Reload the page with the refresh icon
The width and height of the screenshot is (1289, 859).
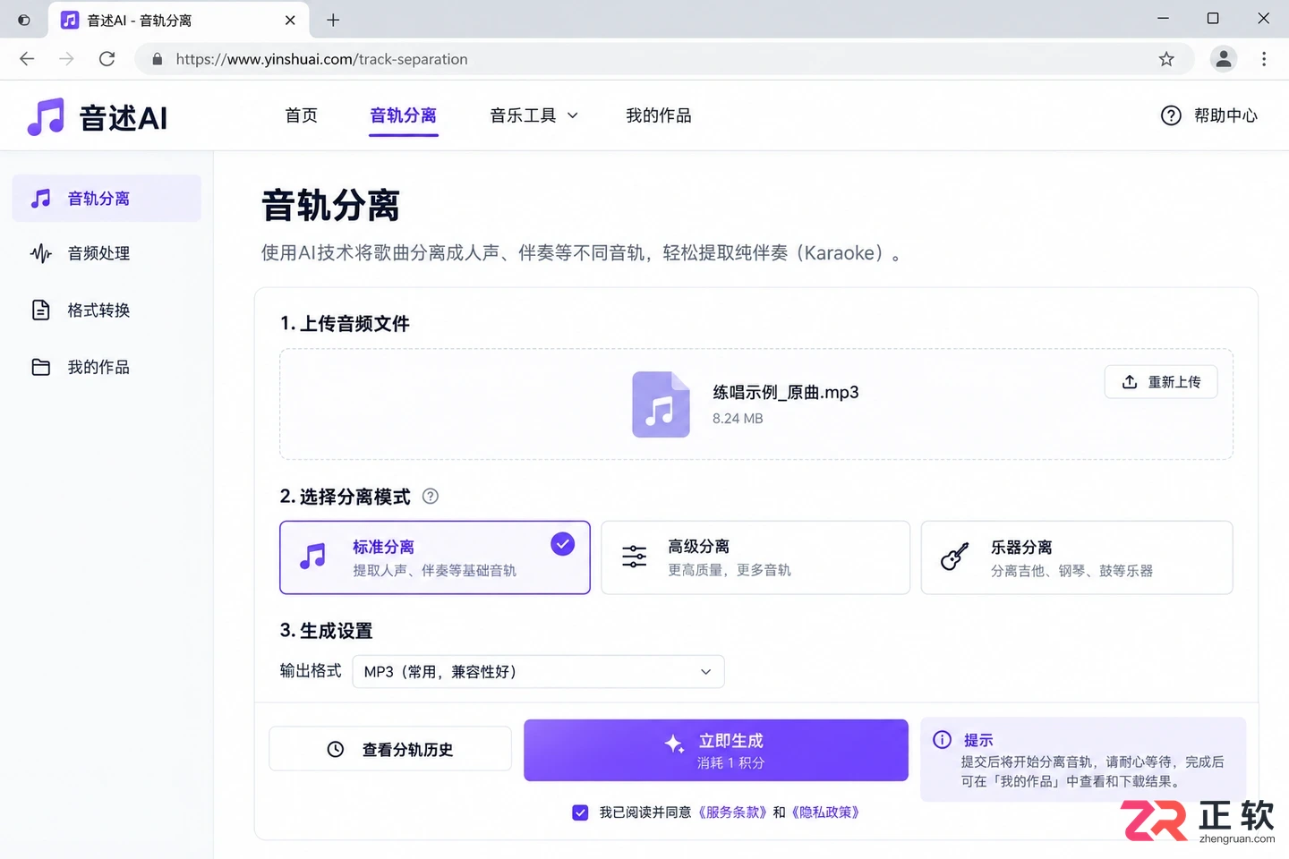tap(107, 59)
